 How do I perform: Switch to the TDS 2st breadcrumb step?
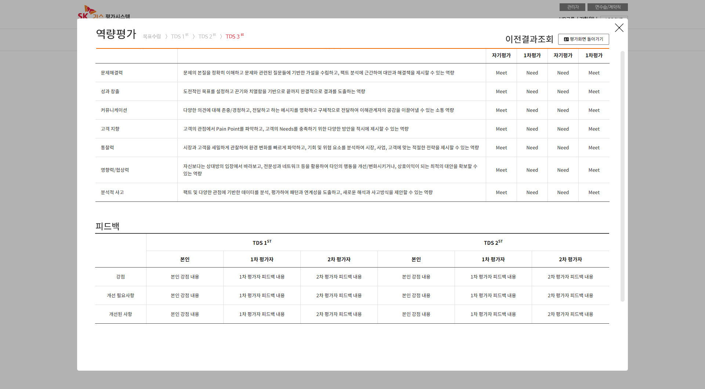207,36
